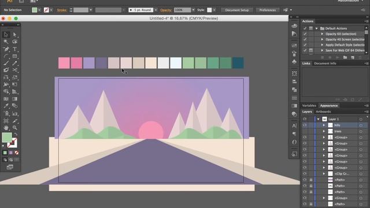Toggle Opacity 40 Screen action checkmark
Viewport: 370px width, 208px height.
coord(305,39)
